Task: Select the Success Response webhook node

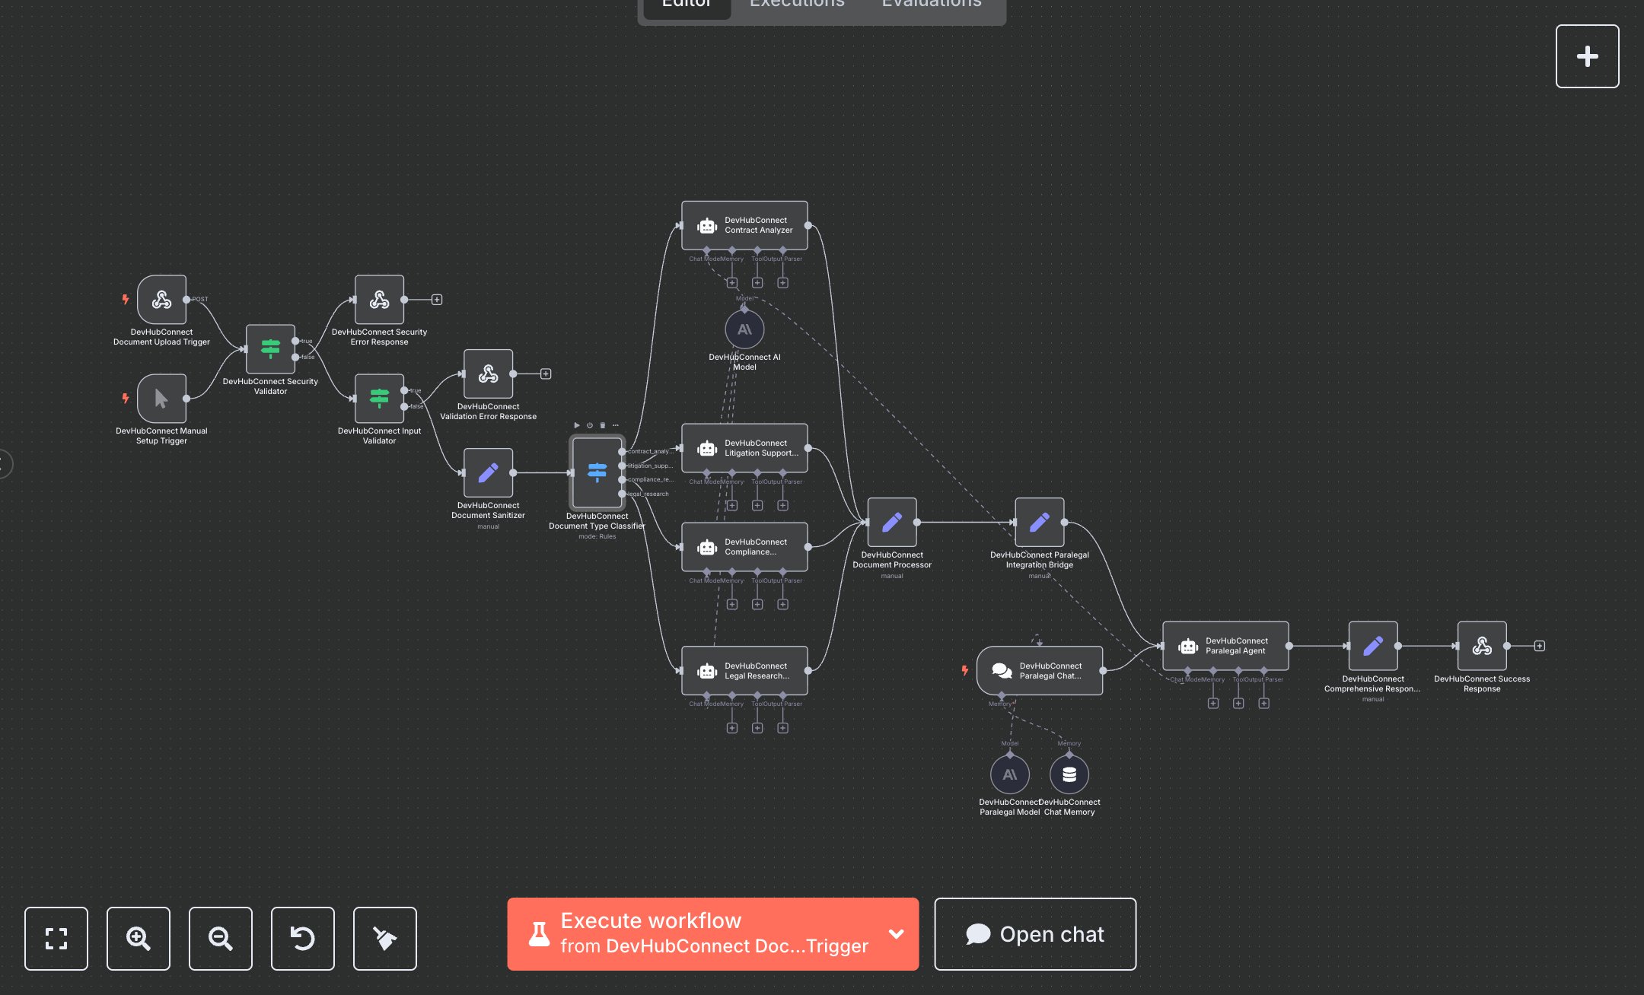Action: click(1482, 646)
